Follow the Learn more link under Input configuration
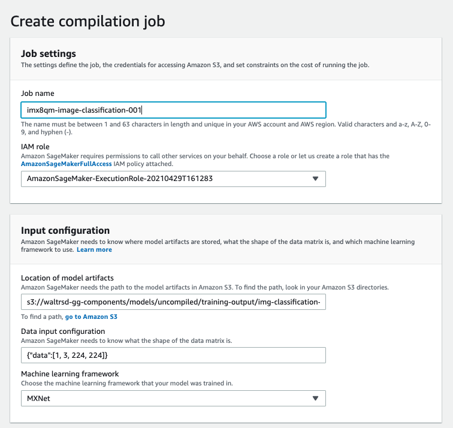This screenshot has height=428, width=453. tap(94, 250)
